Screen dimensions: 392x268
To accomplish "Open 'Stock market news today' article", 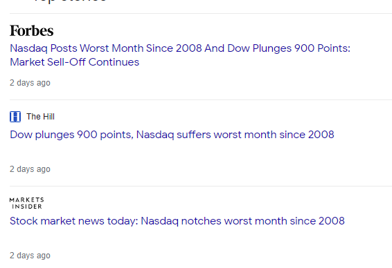I will pos(177,221).
